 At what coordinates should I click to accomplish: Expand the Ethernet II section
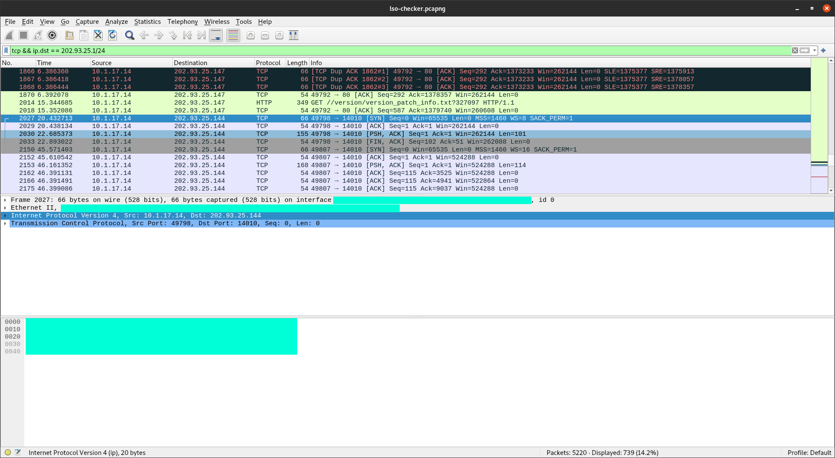(5, 208)
